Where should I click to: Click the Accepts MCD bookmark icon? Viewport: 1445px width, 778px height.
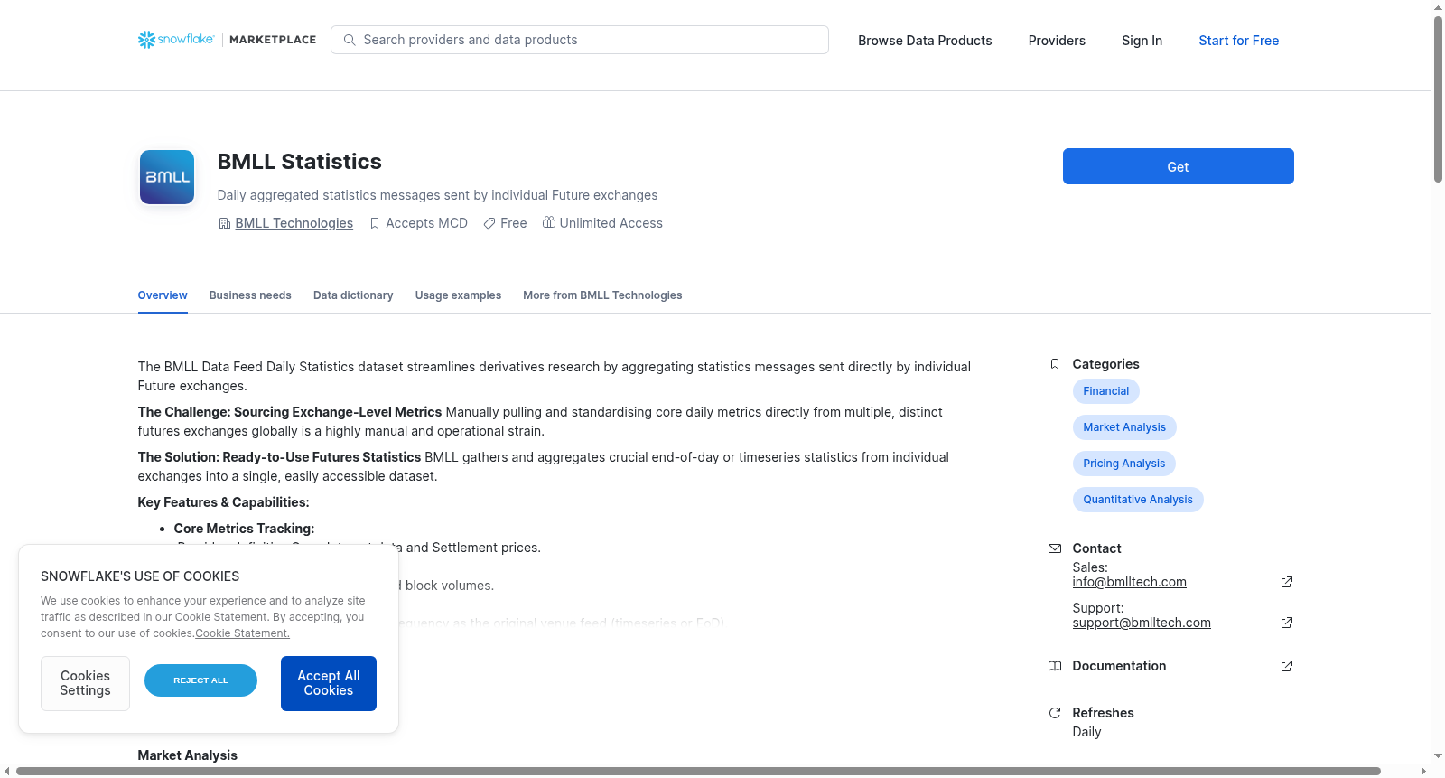click(375, 223)
